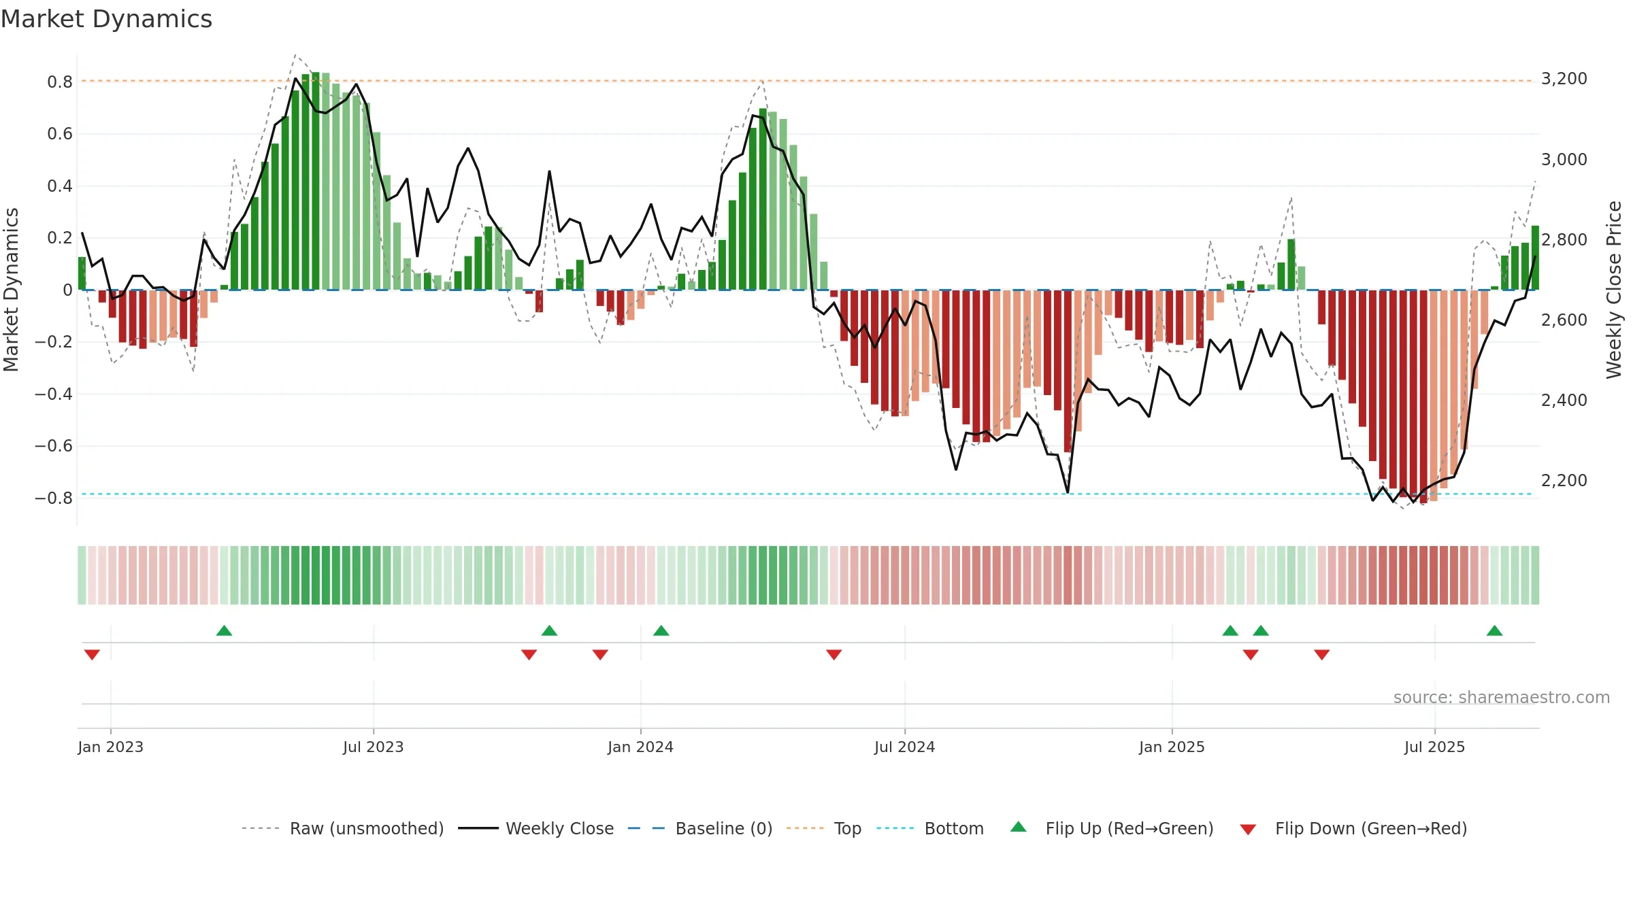The height and width of the screenshot is (918, 1633).
Task: Click the Jan 2024 x-axis label
Action: (x=640, y=747)
